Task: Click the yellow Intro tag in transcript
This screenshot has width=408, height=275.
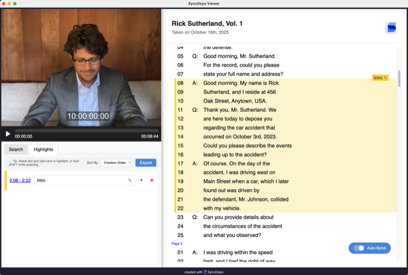Action: coord(380,78)
